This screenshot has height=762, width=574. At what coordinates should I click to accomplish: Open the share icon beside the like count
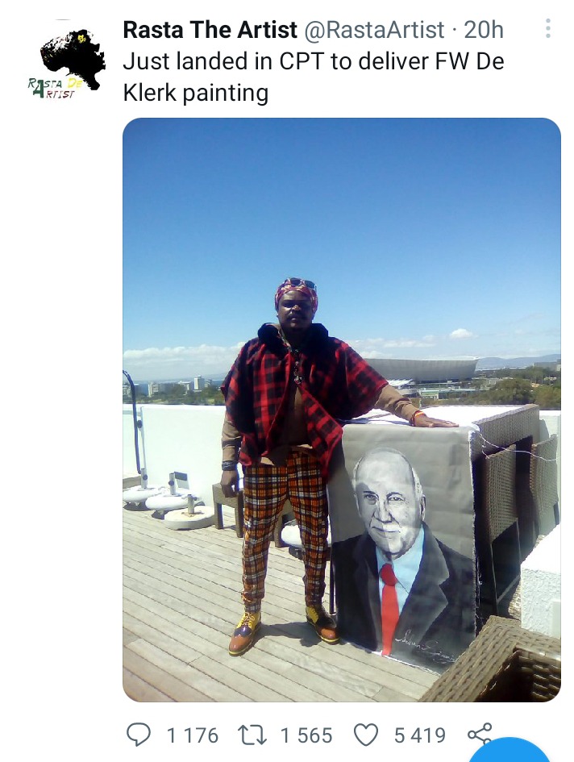click(x=480, y=734)
